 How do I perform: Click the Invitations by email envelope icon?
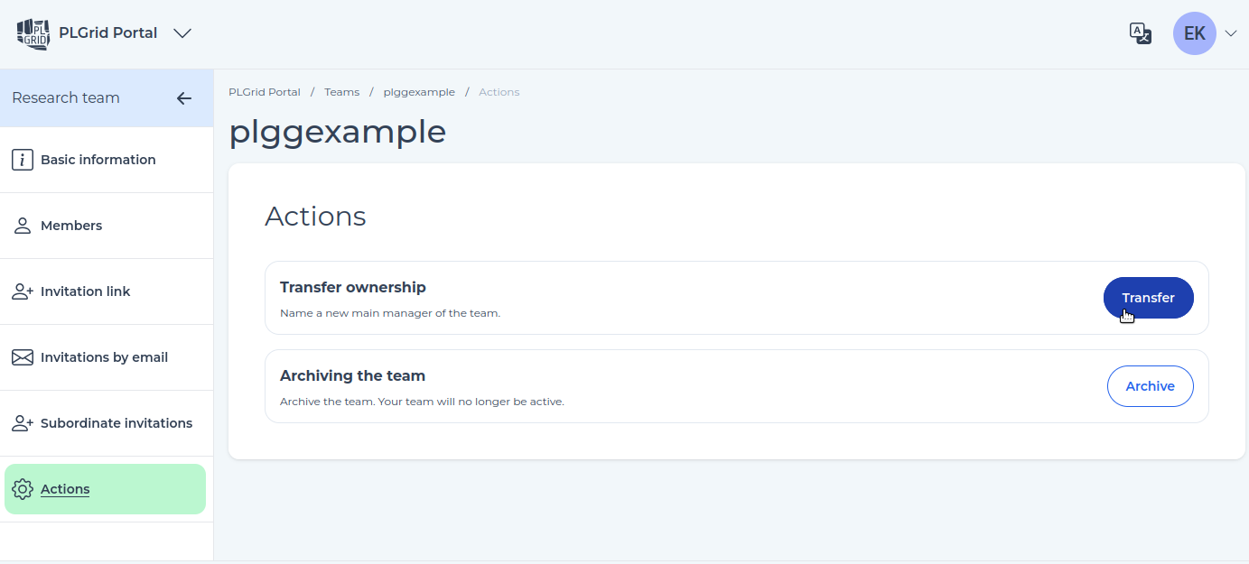(x=23, y=357)
